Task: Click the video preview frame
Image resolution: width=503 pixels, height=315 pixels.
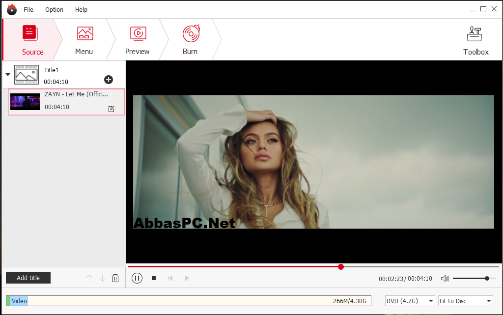Action: (x=313, y=162)
